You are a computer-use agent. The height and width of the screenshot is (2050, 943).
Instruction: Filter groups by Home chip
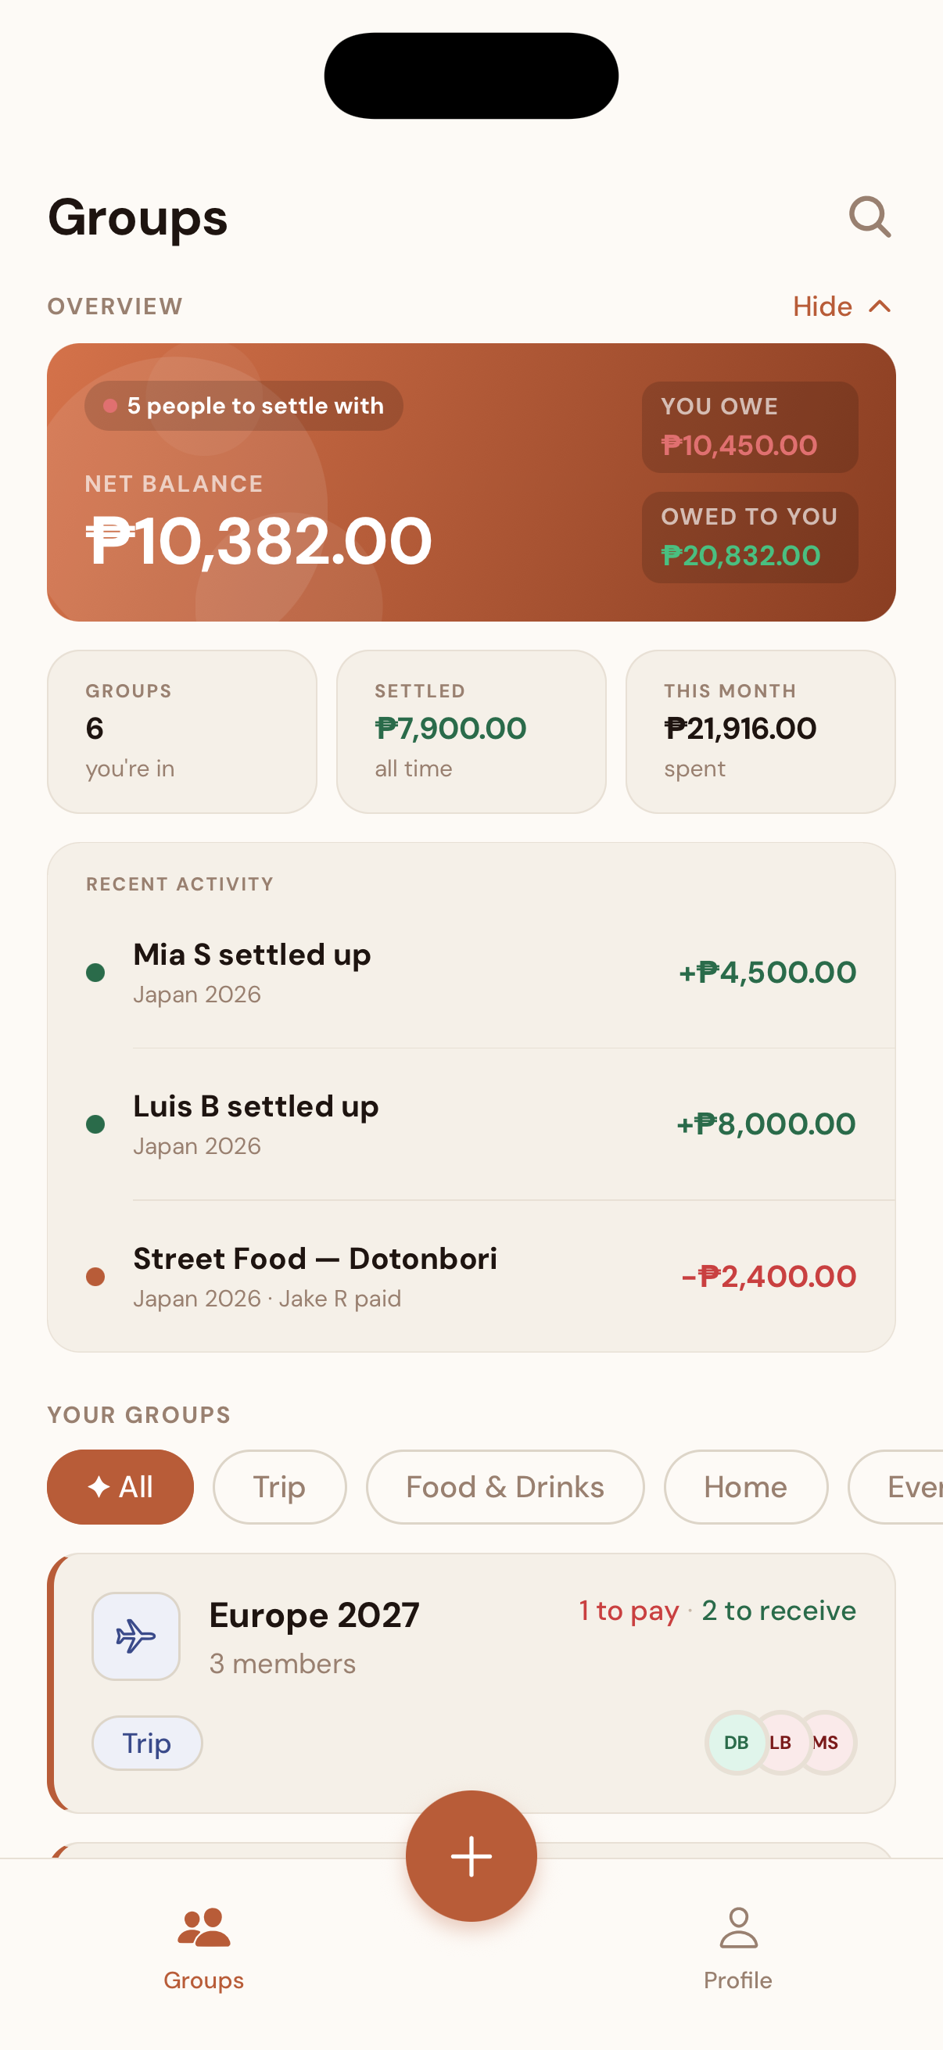tap(745, 1486)
